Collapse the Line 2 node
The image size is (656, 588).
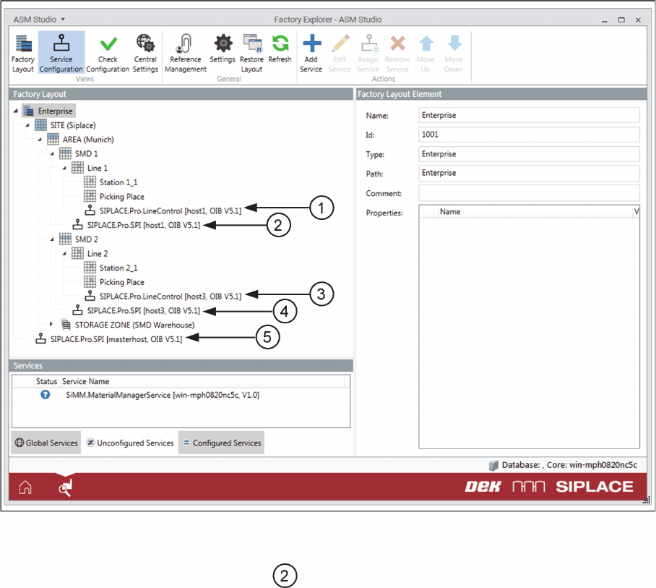(64, 253)
